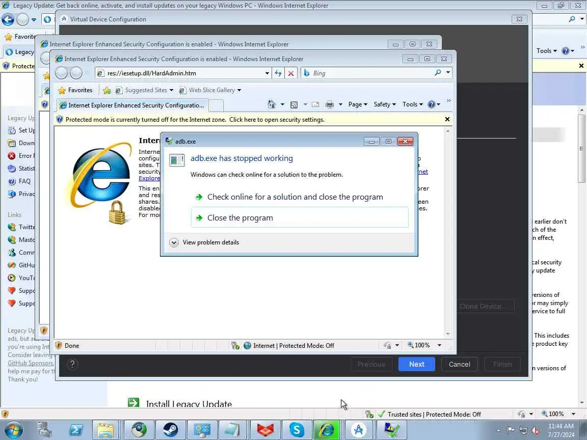Image resolution: width=587 pixels, height=440 pixels.
Task: Open FAQ link in Legacy Update sidebar
Action: point(24,181)
